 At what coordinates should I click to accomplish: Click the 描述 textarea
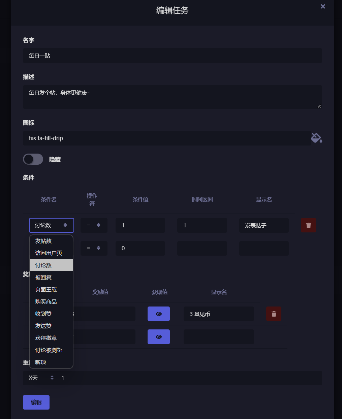click(173, 97)
